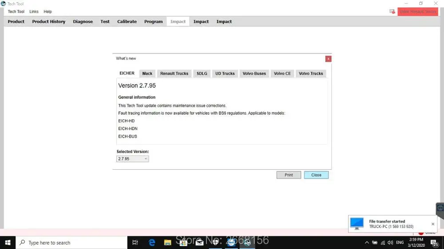Open the Links menu
The height and width of the screenshot is (249, 444).
click(x=34, y=12)
